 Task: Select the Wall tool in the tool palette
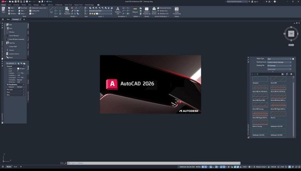click(10, 24)
